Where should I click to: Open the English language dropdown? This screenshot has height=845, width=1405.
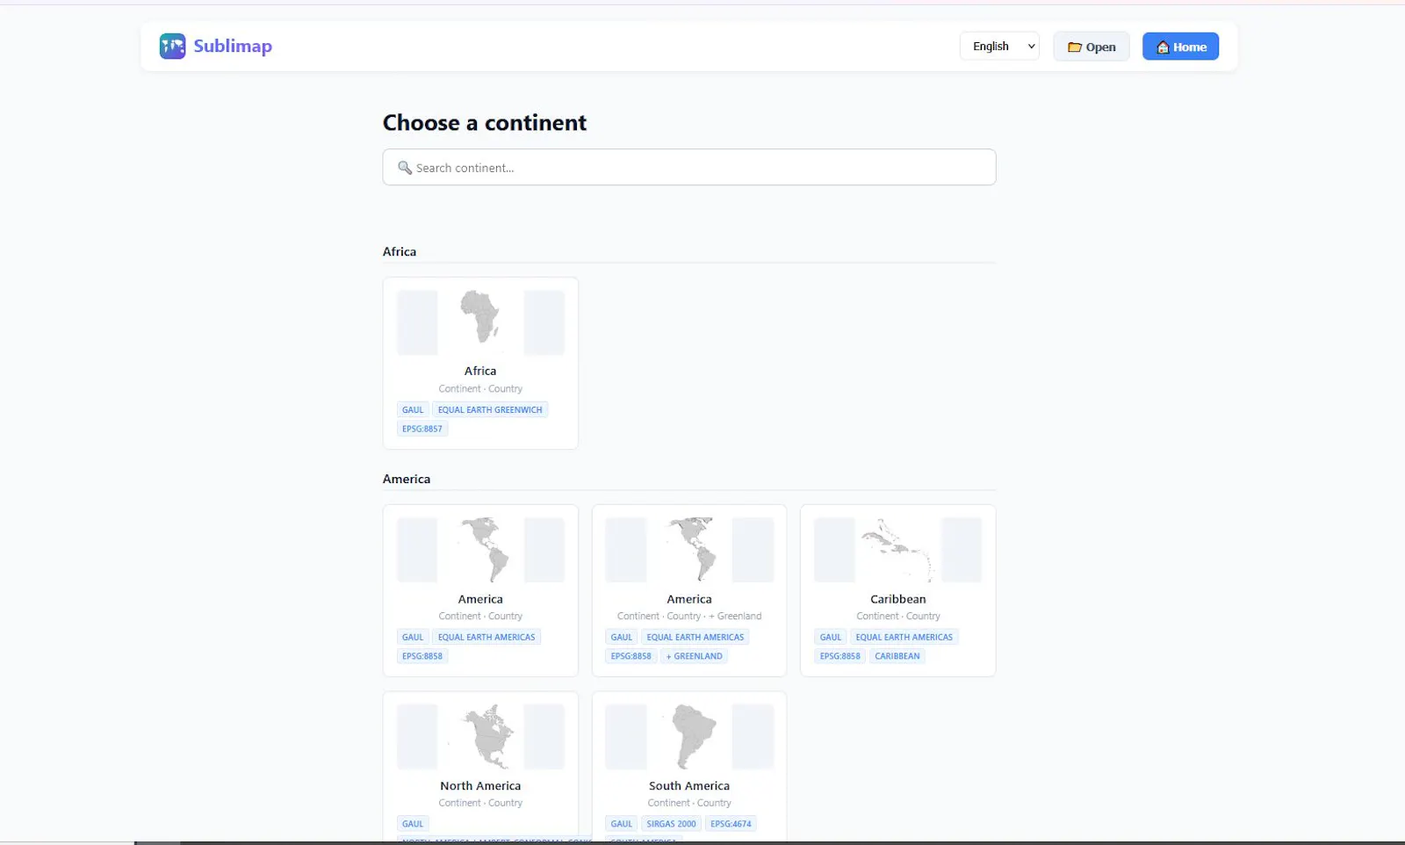pos(999,47)
